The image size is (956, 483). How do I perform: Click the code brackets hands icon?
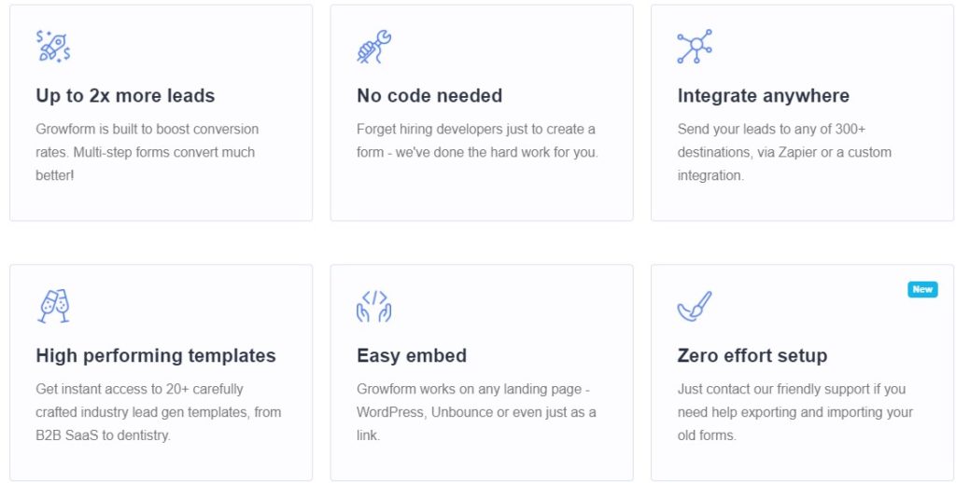[x=373, y=306]
